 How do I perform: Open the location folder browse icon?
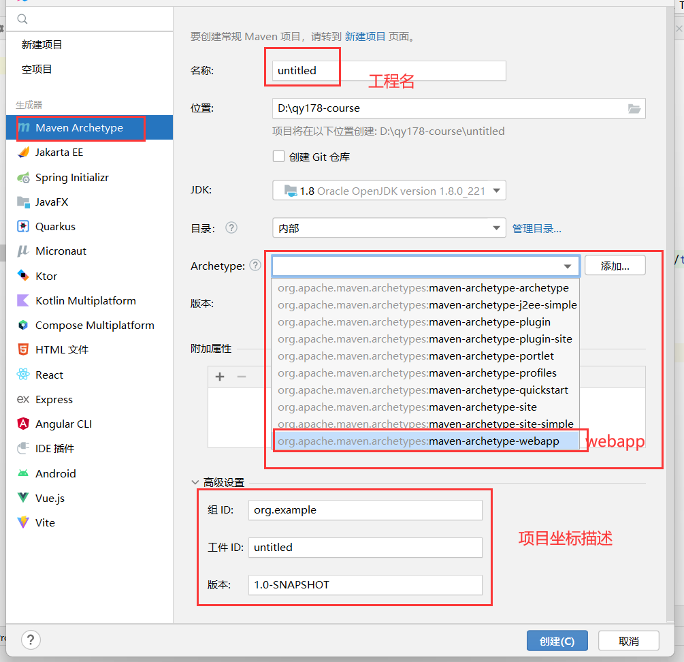point(634,109)
